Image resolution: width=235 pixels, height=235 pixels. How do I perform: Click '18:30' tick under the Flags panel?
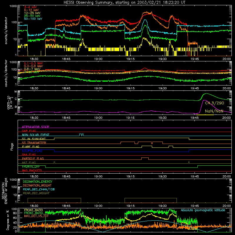pos(34,177)
